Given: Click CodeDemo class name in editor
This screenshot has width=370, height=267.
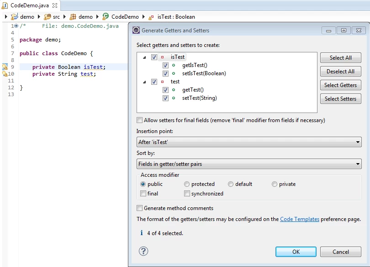Looking at the screenshot, I should pyautogui.click(x=74, y=53).
